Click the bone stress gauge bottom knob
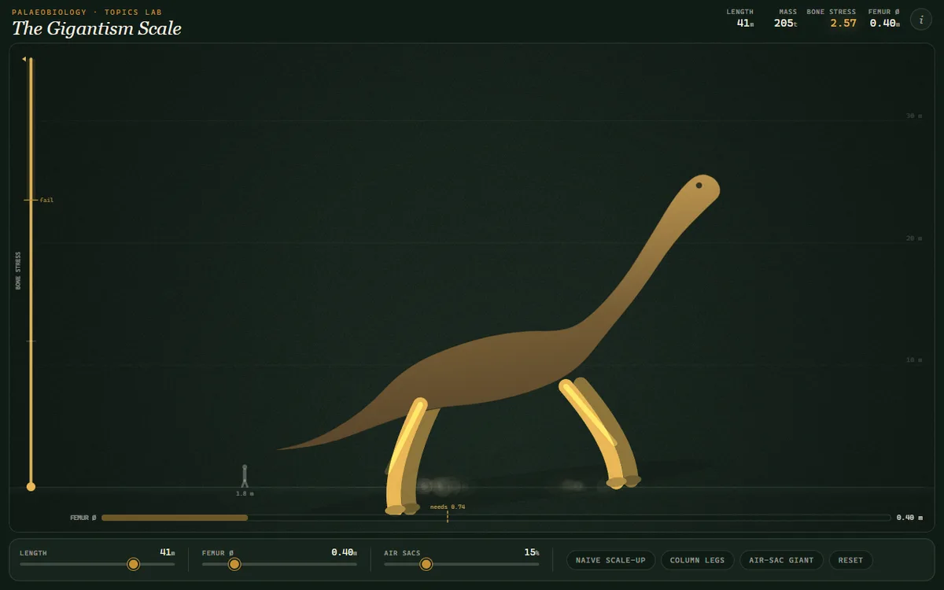 31,487
